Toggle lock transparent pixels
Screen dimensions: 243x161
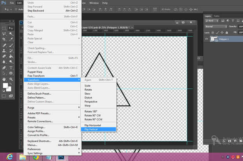213,32
